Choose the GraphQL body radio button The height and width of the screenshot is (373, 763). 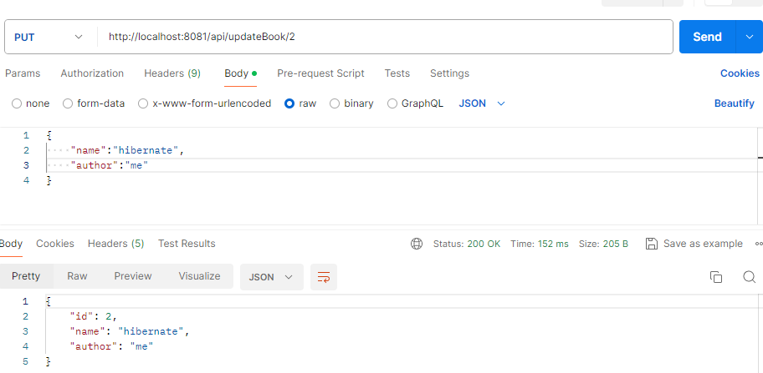392,103
